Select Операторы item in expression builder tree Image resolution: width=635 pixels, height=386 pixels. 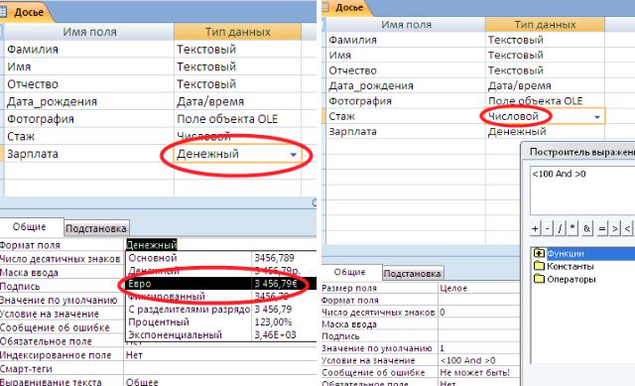click(571, 279)
